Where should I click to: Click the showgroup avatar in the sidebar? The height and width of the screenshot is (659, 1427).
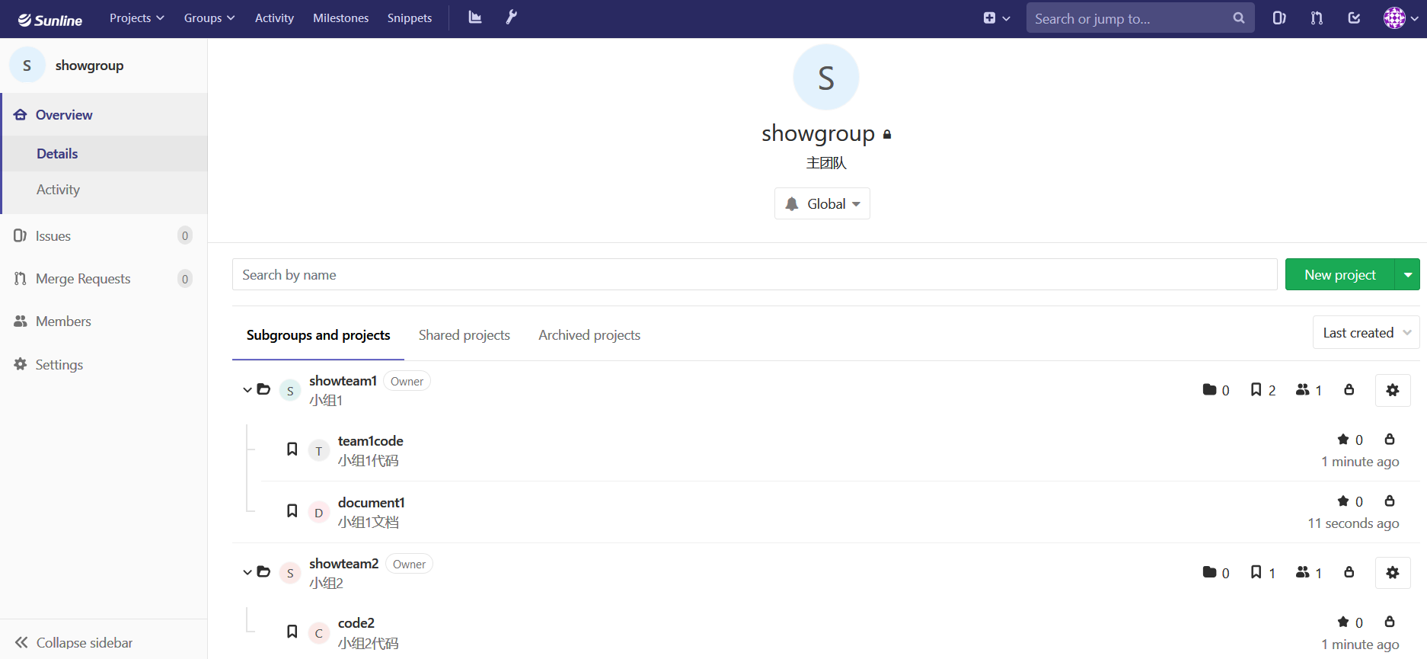[x=27, y=66]
